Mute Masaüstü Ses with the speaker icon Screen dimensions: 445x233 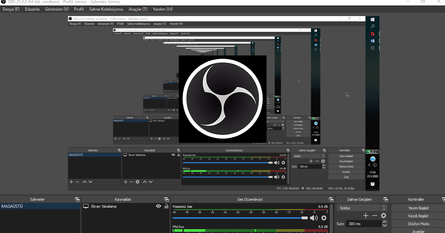(x=314, y=218)
